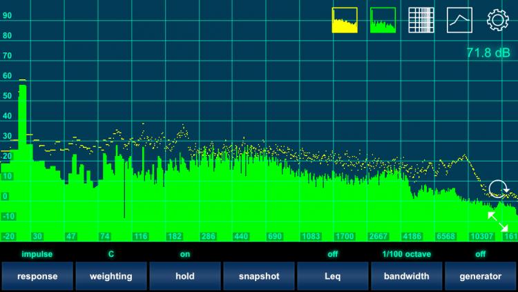Open the response mode options

click(37, 276)
